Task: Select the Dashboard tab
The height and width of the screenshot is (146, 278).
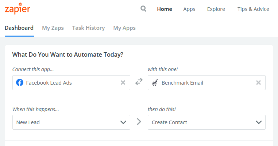Action: point(19,28)
